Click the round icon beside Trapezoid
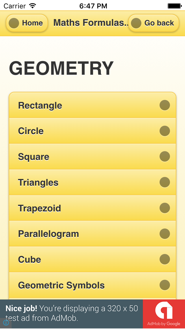The width and height of the screenshot is (185, 329). point(165,208)
